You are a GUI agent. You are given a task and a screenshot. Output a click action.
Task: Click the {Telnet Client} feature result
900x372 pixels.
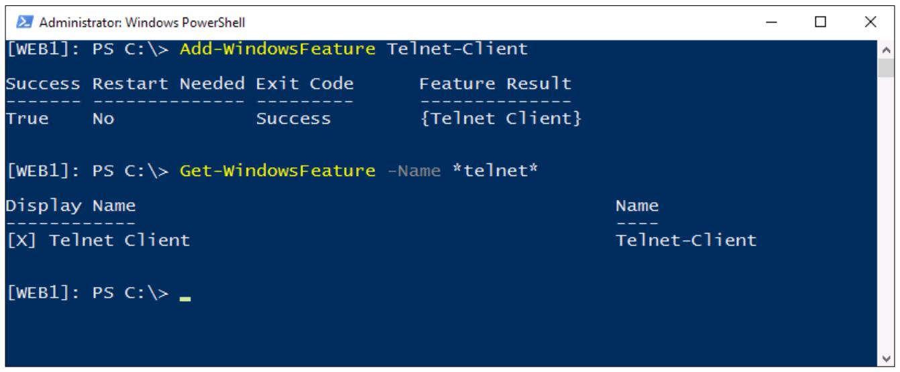click(500, 119)
